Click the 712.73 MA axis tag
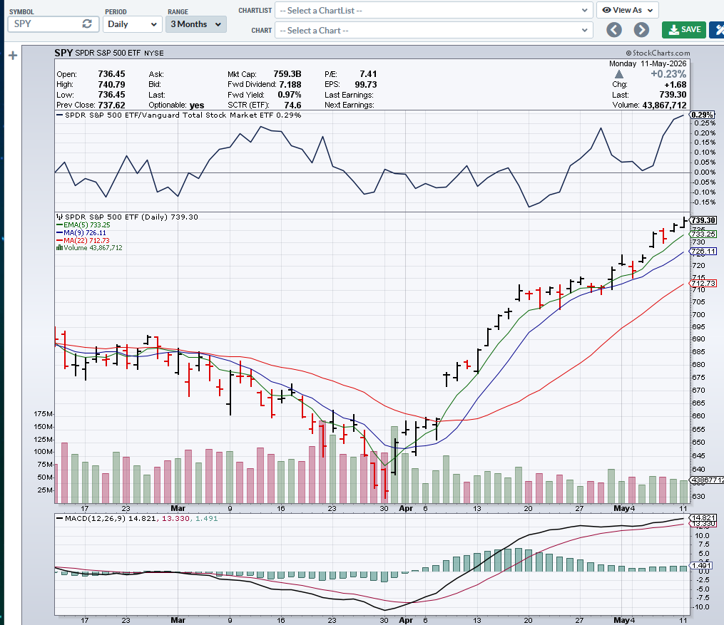 (x=703, y=283)
